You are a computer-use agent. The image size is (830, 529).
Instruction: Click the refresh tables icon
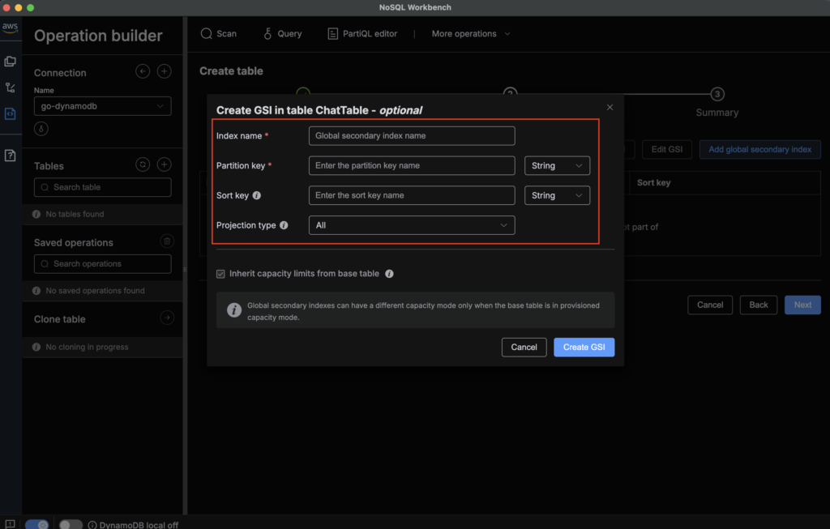(x=143, y=164)
